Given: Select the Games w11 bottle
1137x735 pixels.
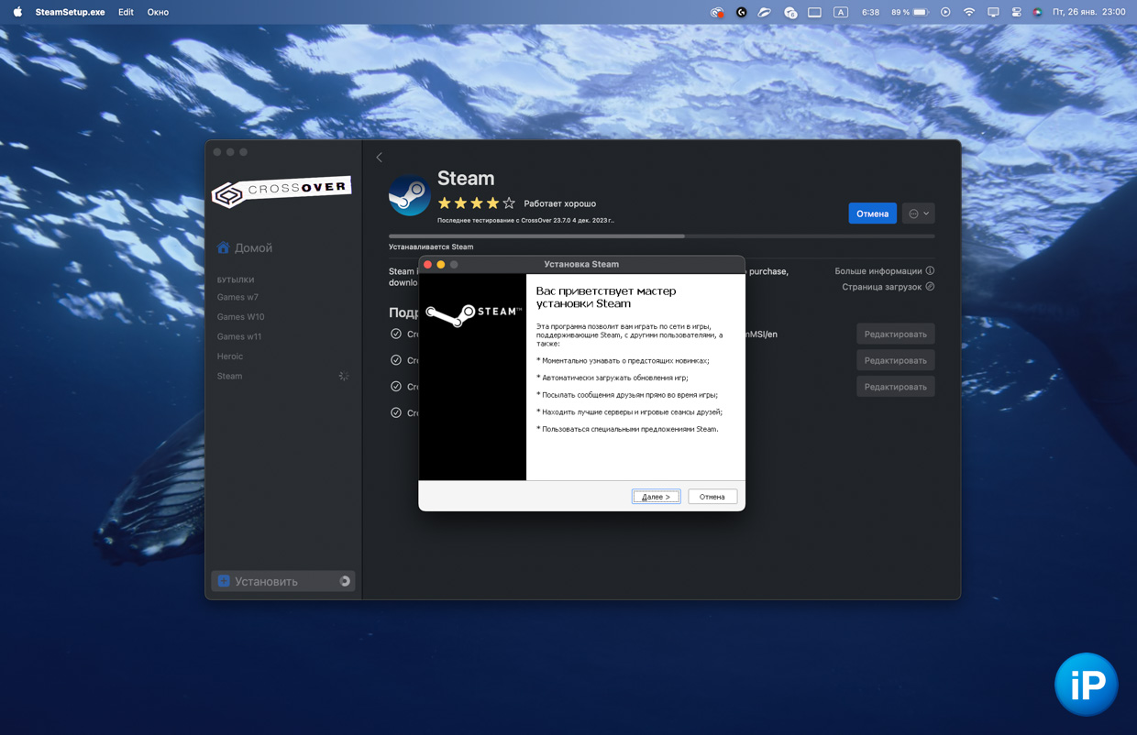Looking at the screenshot, I should 238,336.
